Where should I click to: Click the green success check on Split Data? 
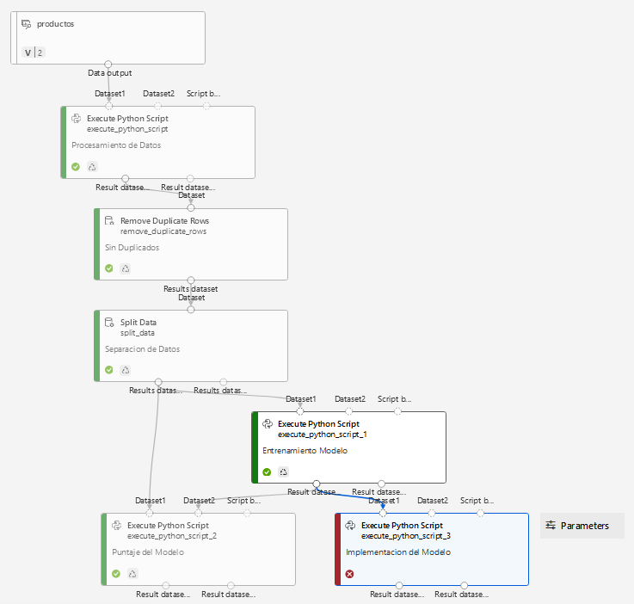(x=109, y=370)
